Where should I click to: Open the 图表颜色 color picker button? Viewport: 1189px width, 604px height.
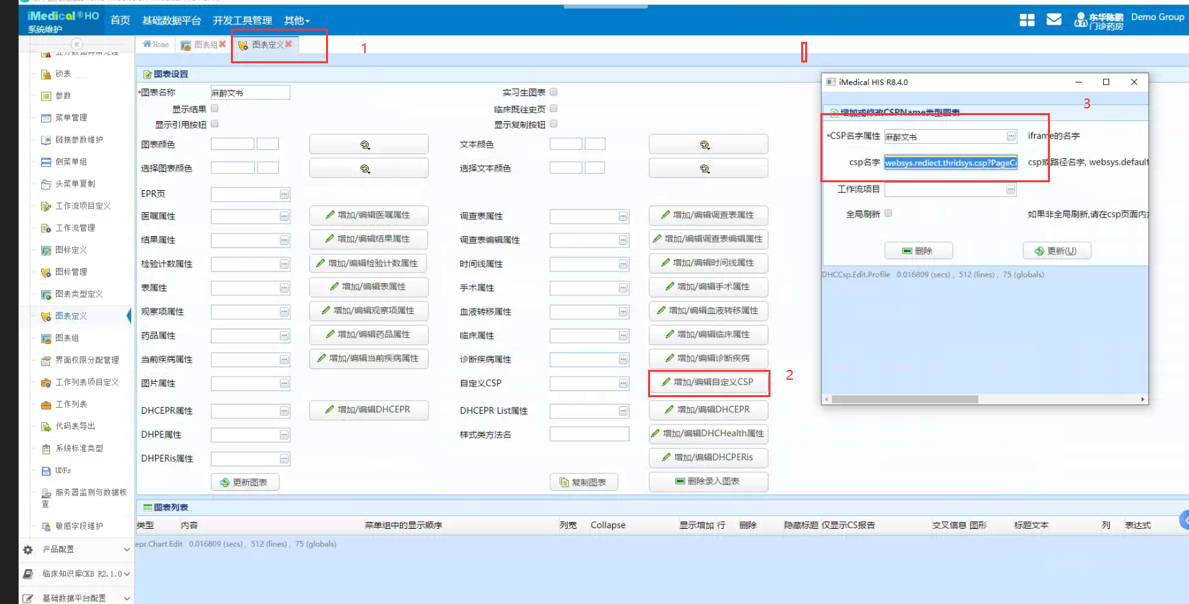point(369,144)
